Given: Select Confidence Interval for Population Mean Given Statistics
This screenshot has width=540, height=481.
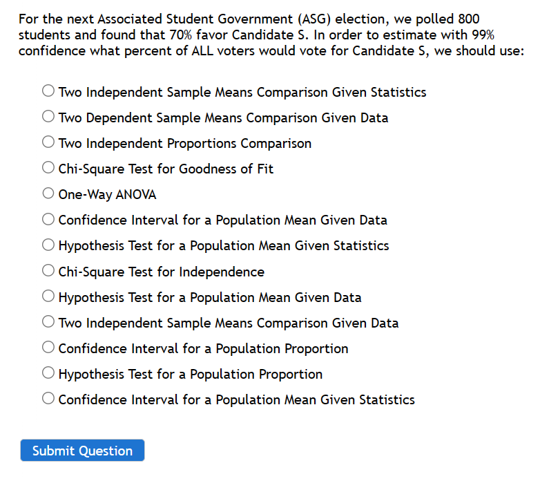Looking at the screenshot, I should coord(48,398).
